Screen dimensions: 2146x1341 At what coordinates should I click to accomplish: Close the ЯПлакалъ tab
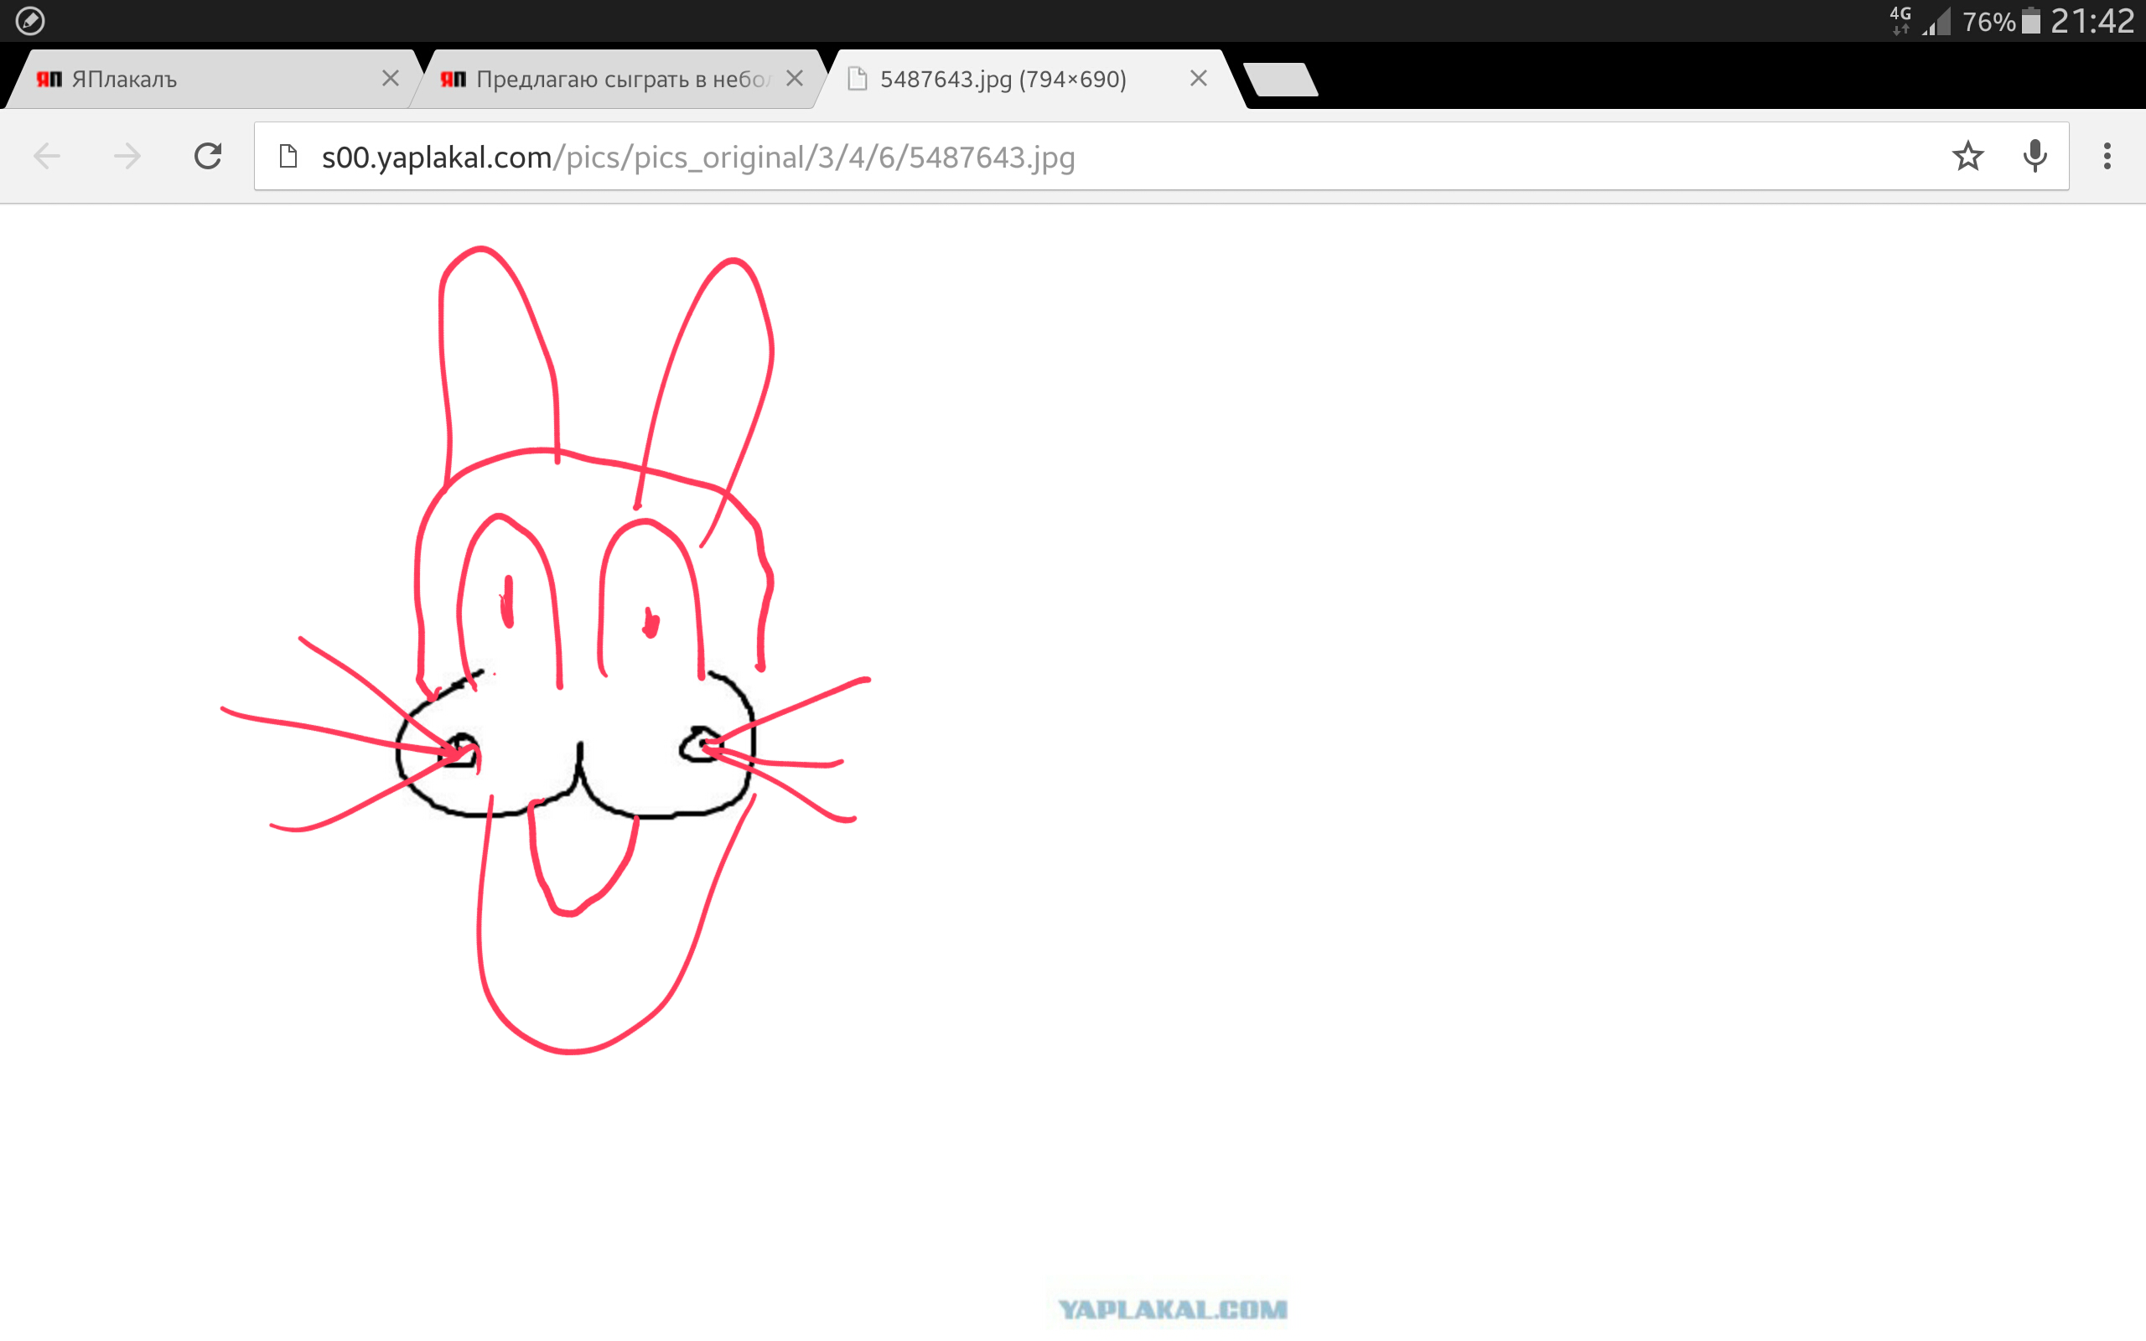tap(390, 79)
